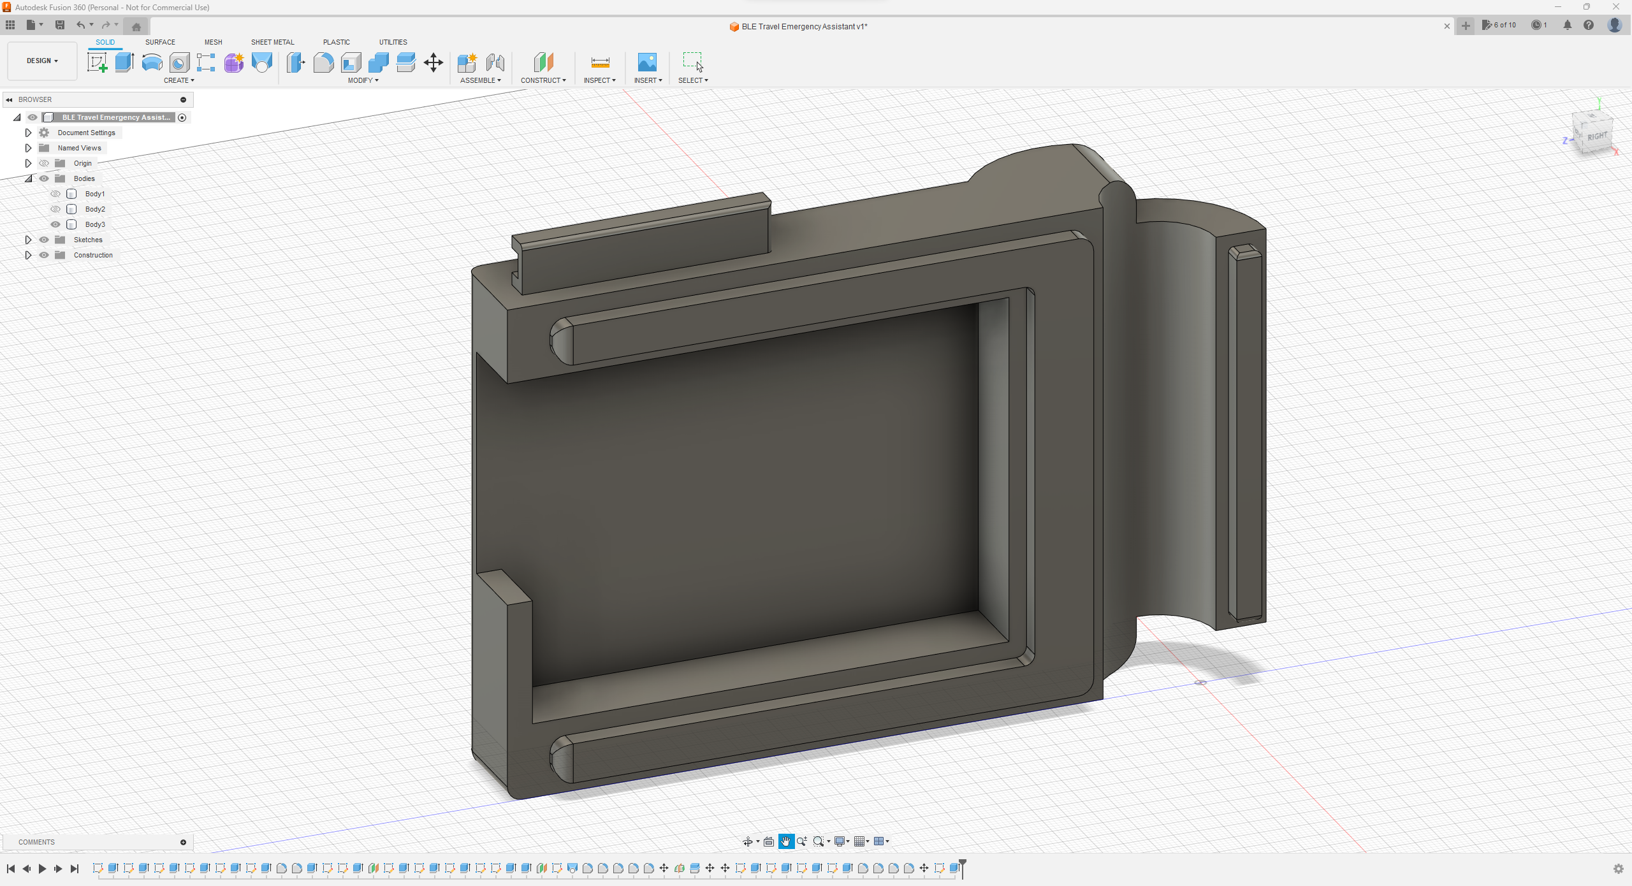Select the Extrude tool

point(124,62)
